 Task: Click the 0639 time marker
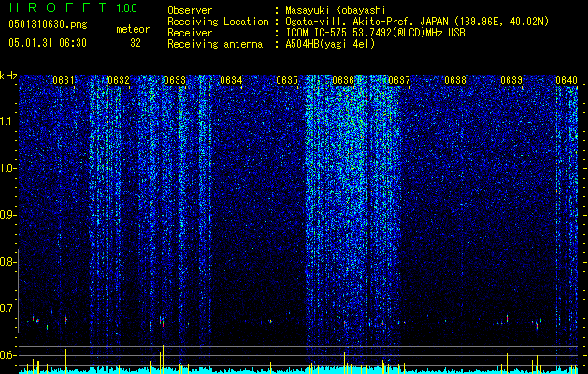pos(511,80)
